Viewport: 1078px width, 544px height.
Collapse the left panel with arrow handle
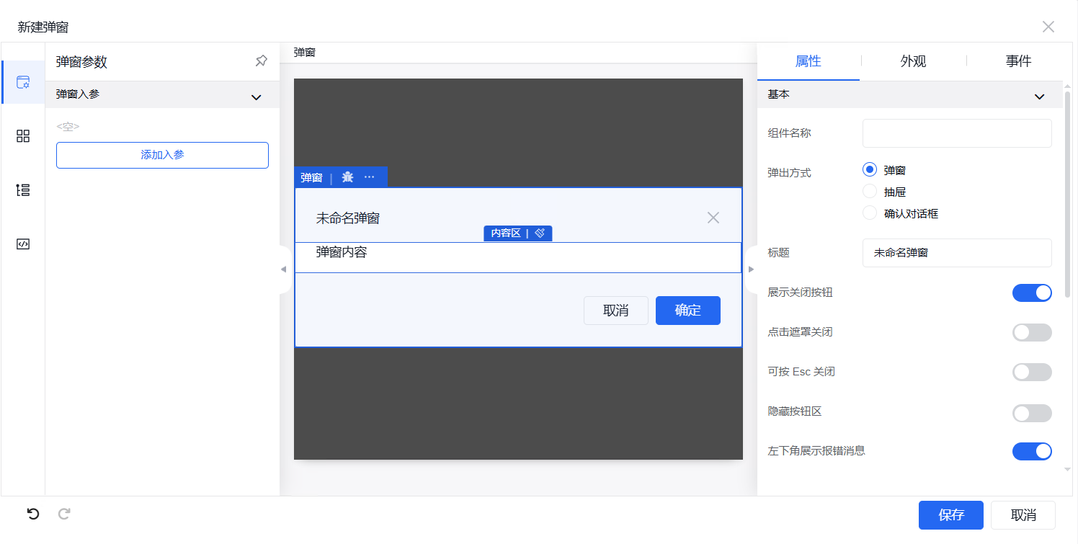point(283,269)
